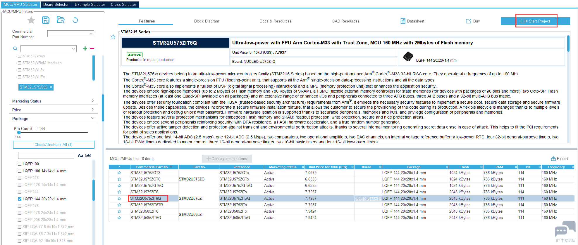Open the chat bubble icon
Image resolution: width=578 pixels, height=245 pixels.
point(565,229)
